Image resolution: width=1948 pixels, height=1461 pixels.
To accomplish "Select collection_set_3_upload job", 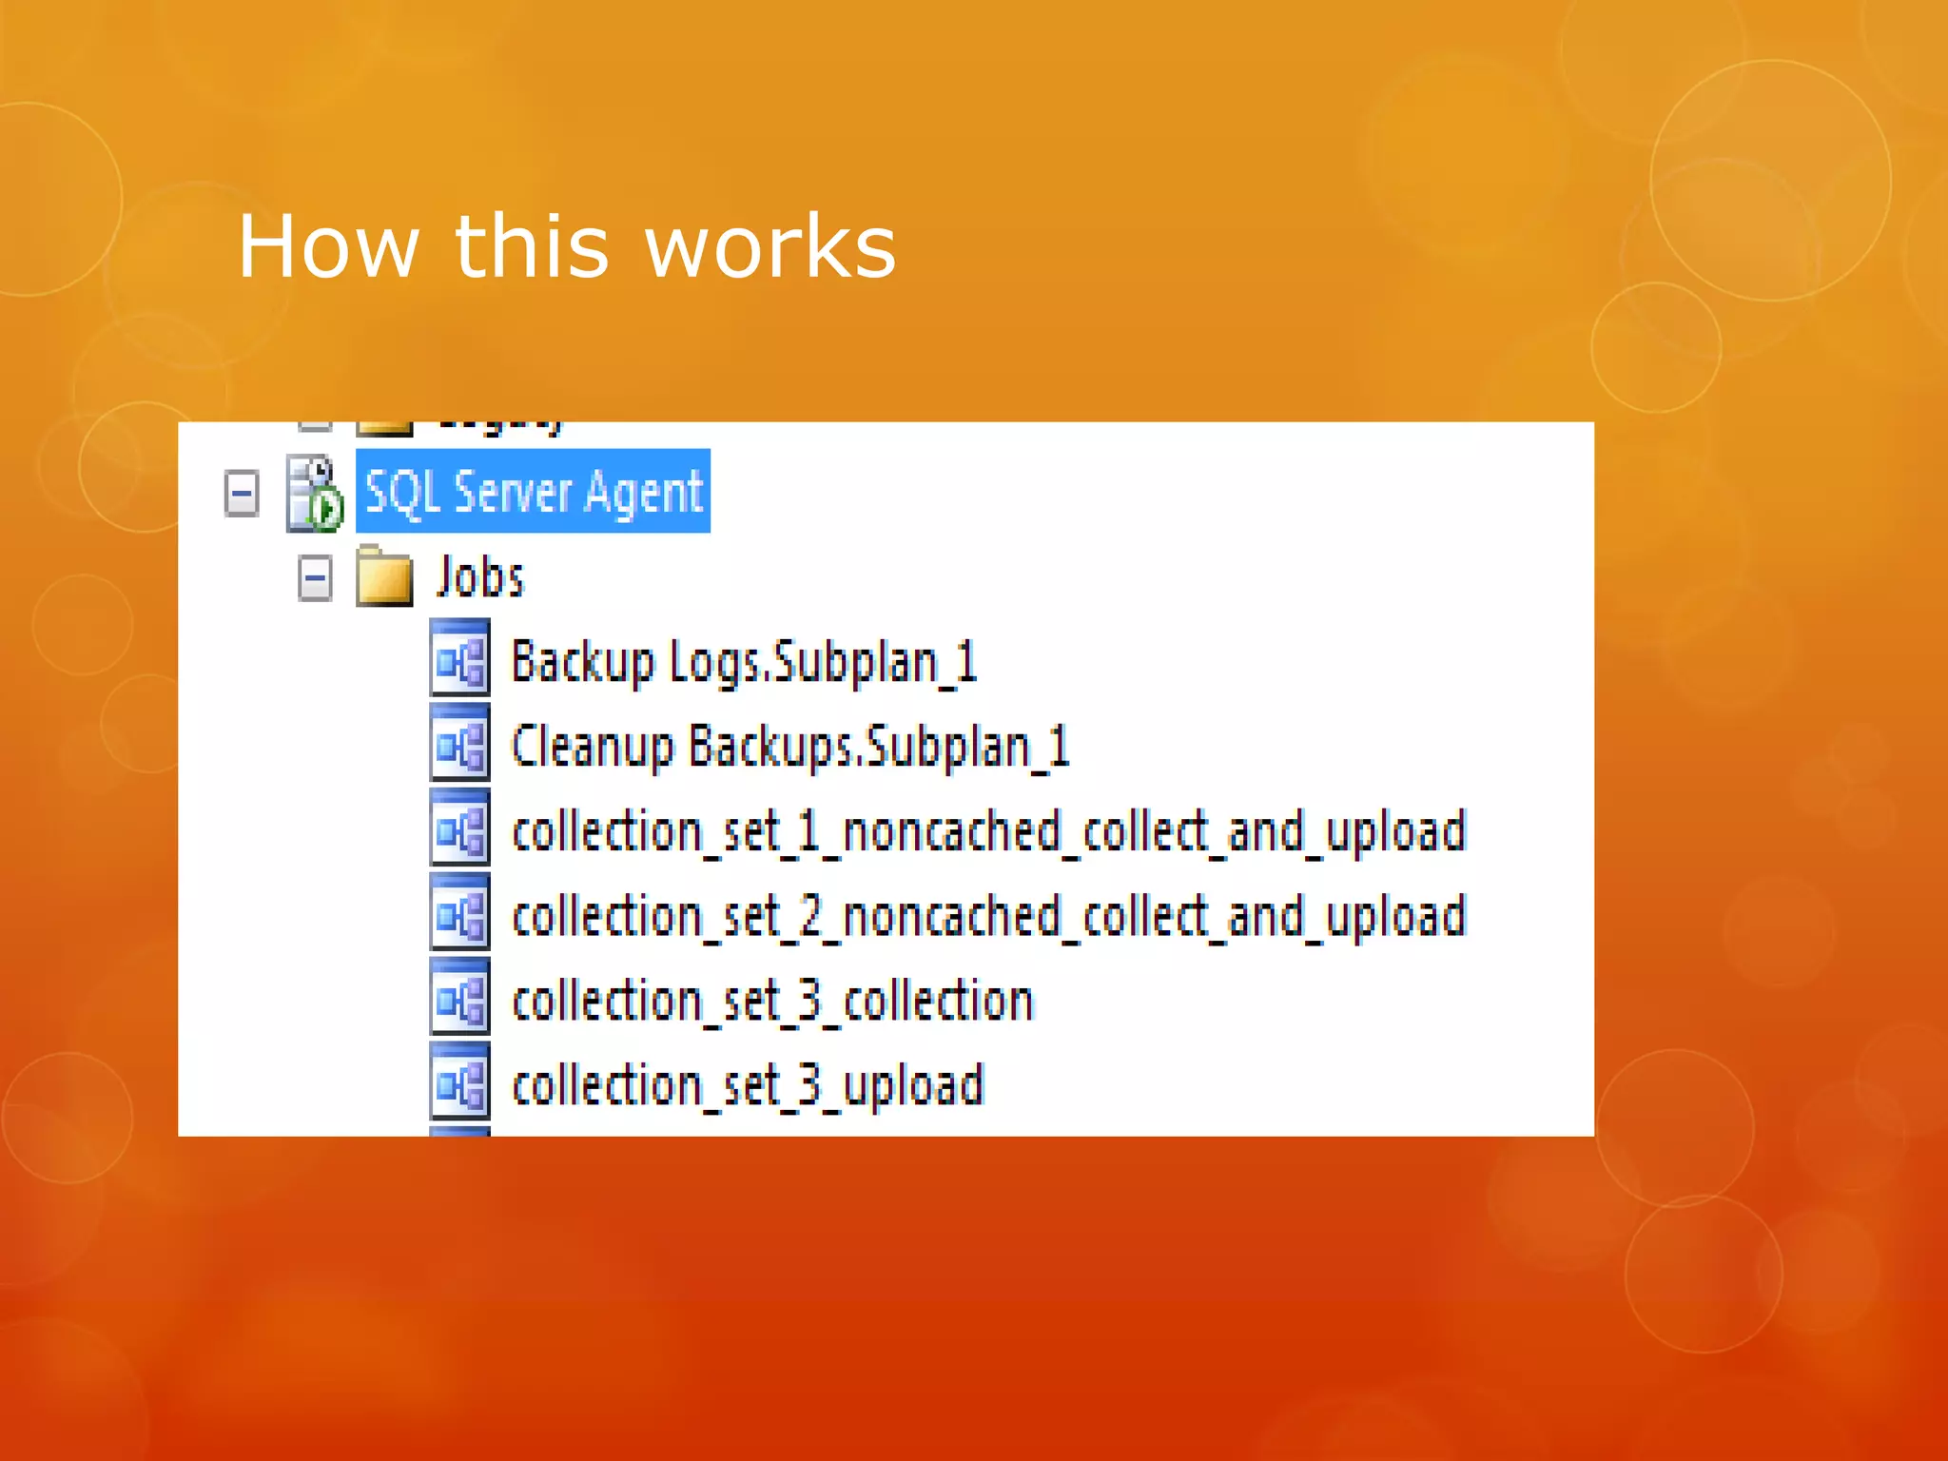I will tap(748, 1085).
